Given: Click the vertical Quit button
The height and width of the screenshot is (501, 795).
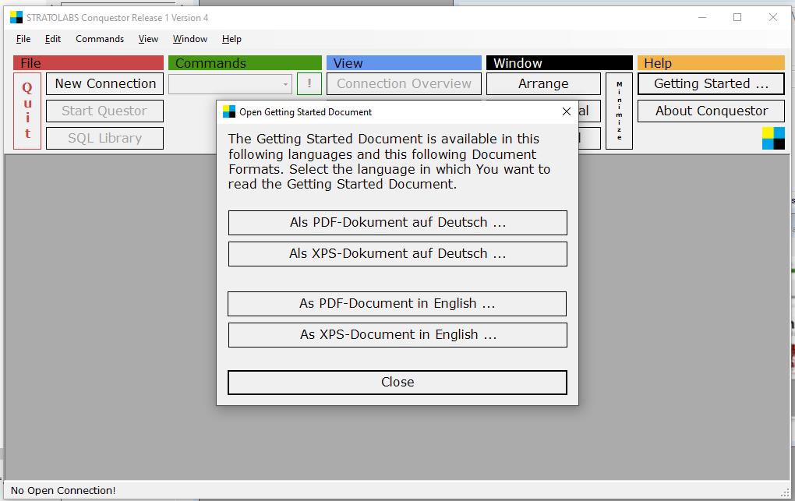Looking at the screenshot, I should pos(27,111).
